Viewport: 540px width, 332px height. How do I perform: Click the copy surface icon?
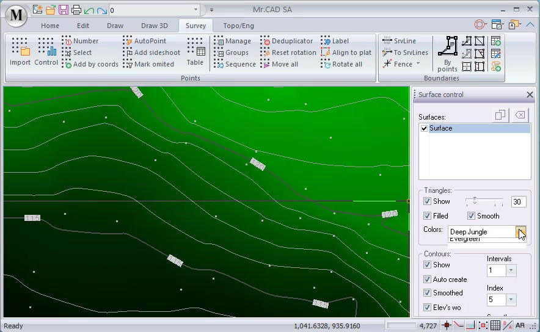(x=500, y=115)
